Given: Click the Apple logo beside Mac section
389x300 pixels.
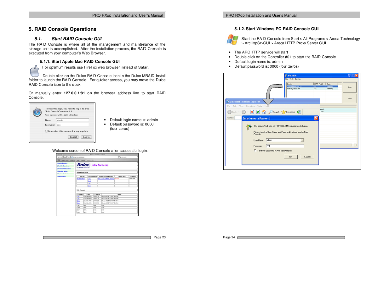Looking at the screenshot, I should point(34,71).
